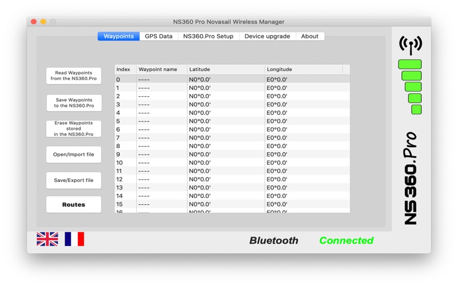Screen dimensions: 458x286
Task: Click the name cell of waypoint 10
Action: click(x=162, y=162)
